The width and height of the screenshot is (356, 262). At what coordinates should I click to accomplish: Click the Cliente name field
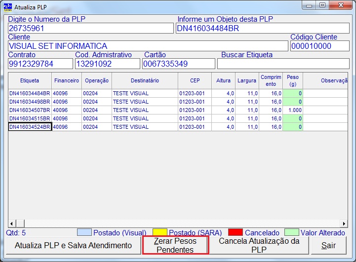[x=148, y=46]
